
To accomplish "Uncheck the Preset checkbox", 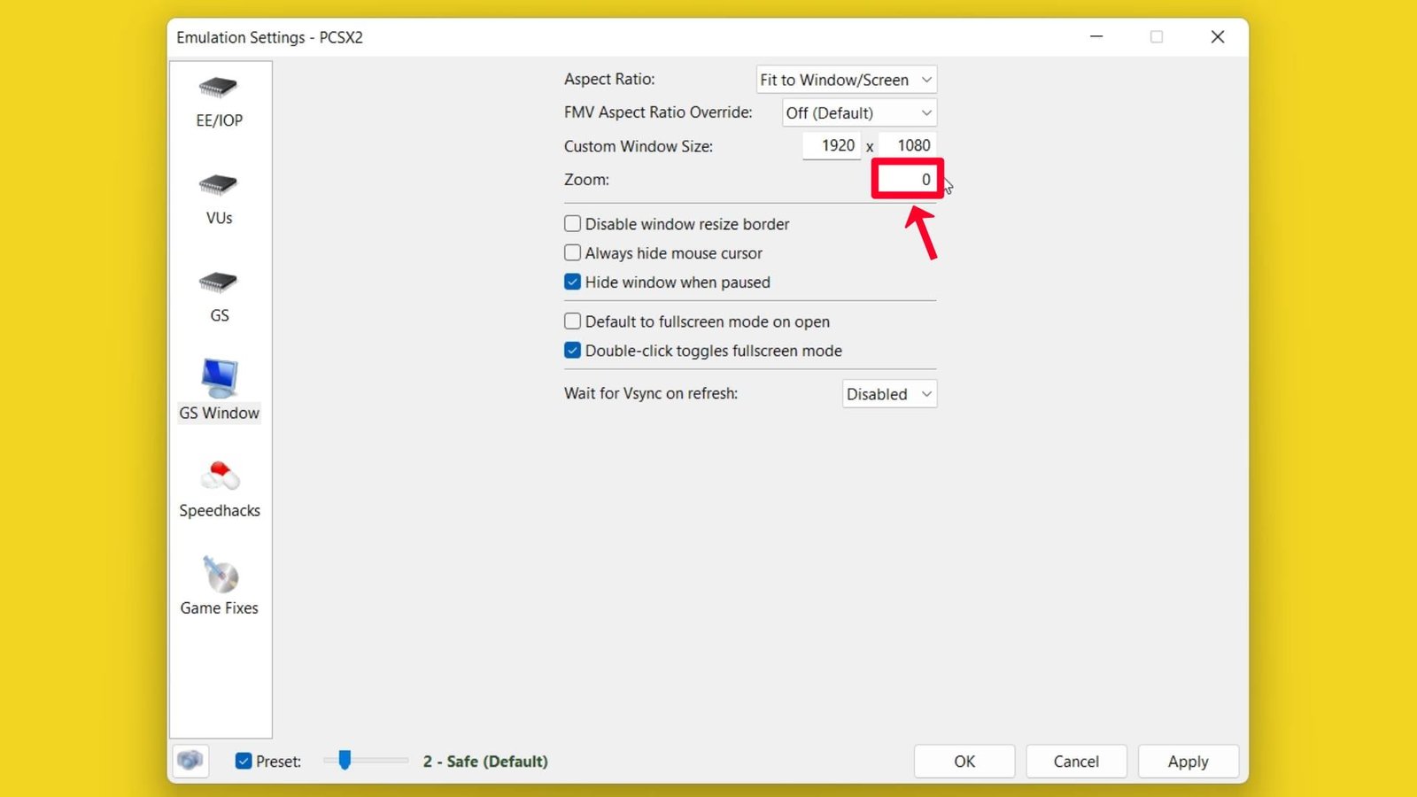I will [x=244, y=761].
